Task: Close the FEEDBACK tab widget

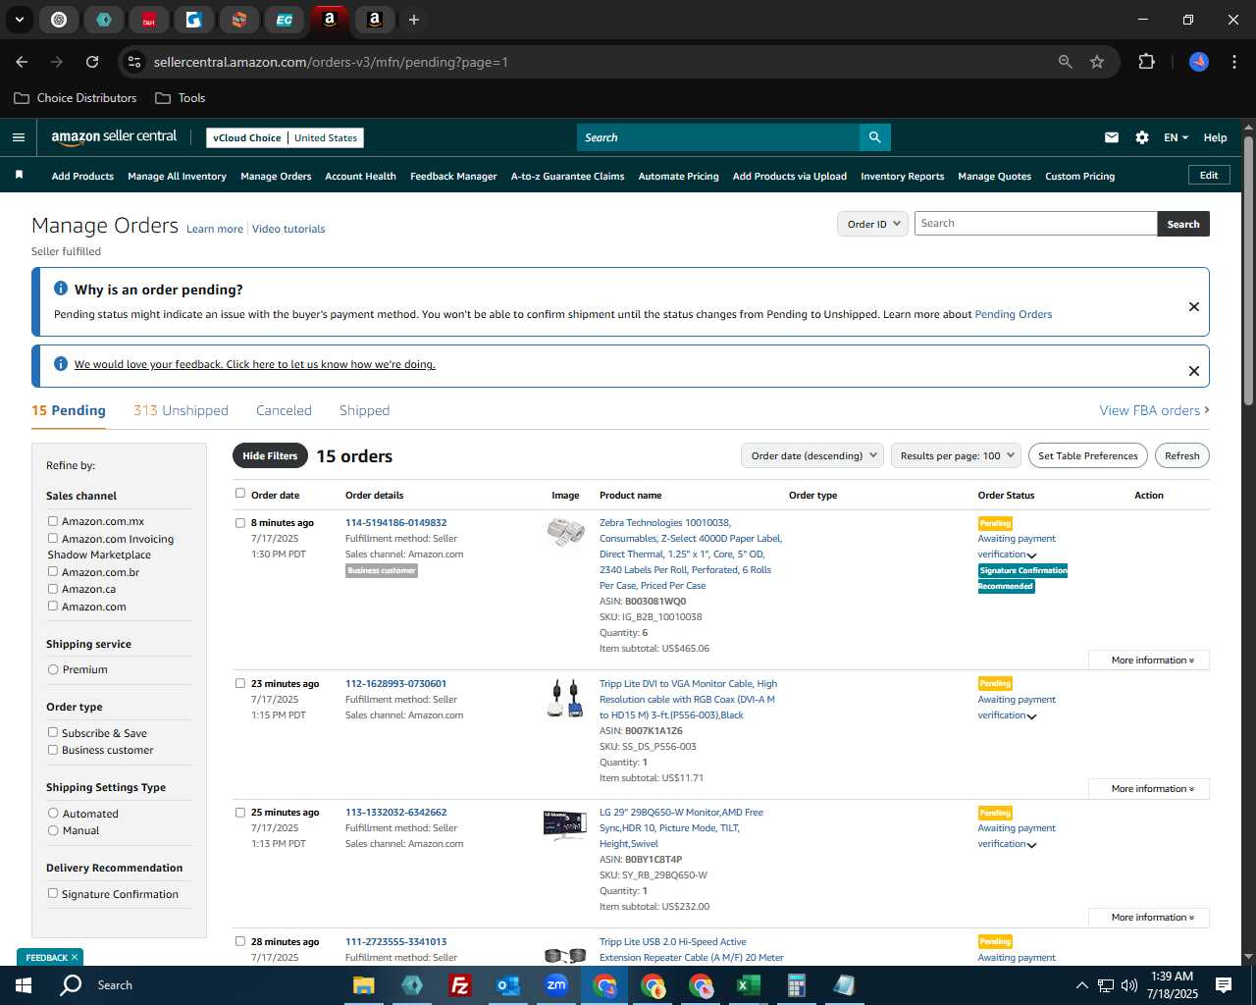Action: (74, 957)
